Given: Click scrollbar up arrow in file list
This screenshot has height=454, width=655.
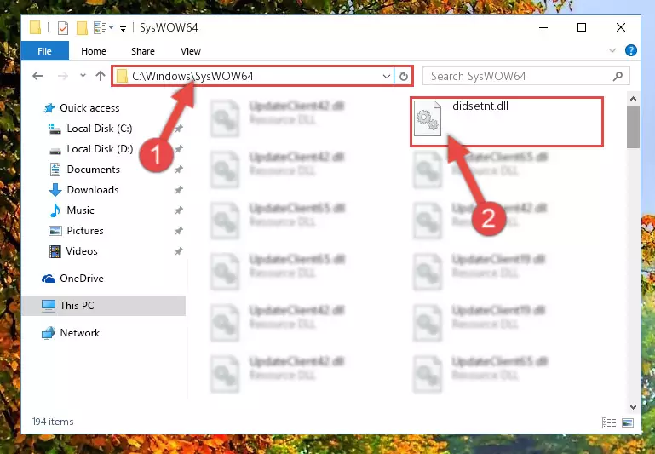Looking at the screenshot, I should coord(633,99).
